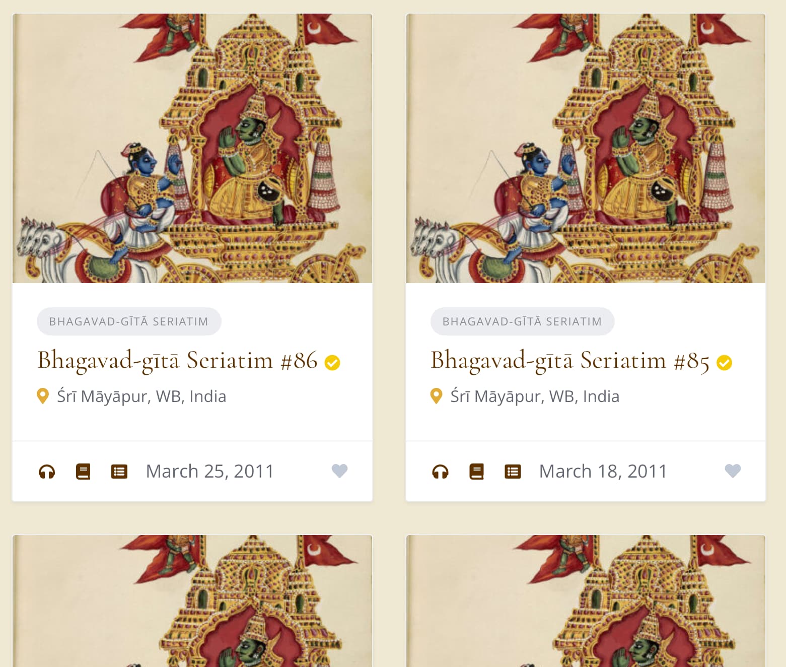This screenshot has width=786, height=667.
Task: Open Bhagavad-gītā Seriatim #85 title link
Action: pyautogui.click(x=570, y=361)
